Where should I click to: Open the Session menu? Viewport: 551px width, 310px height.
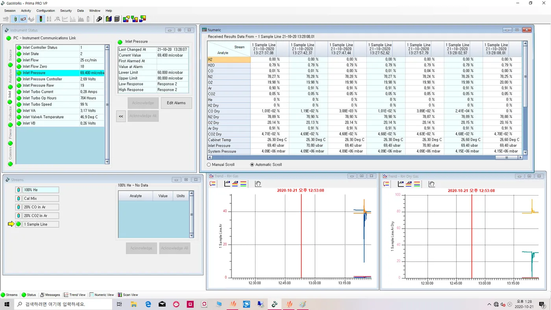(x=10, y=11)
